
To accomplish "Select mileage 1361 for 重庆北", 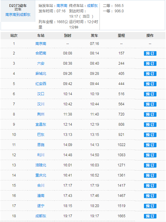I will point(121,175).
